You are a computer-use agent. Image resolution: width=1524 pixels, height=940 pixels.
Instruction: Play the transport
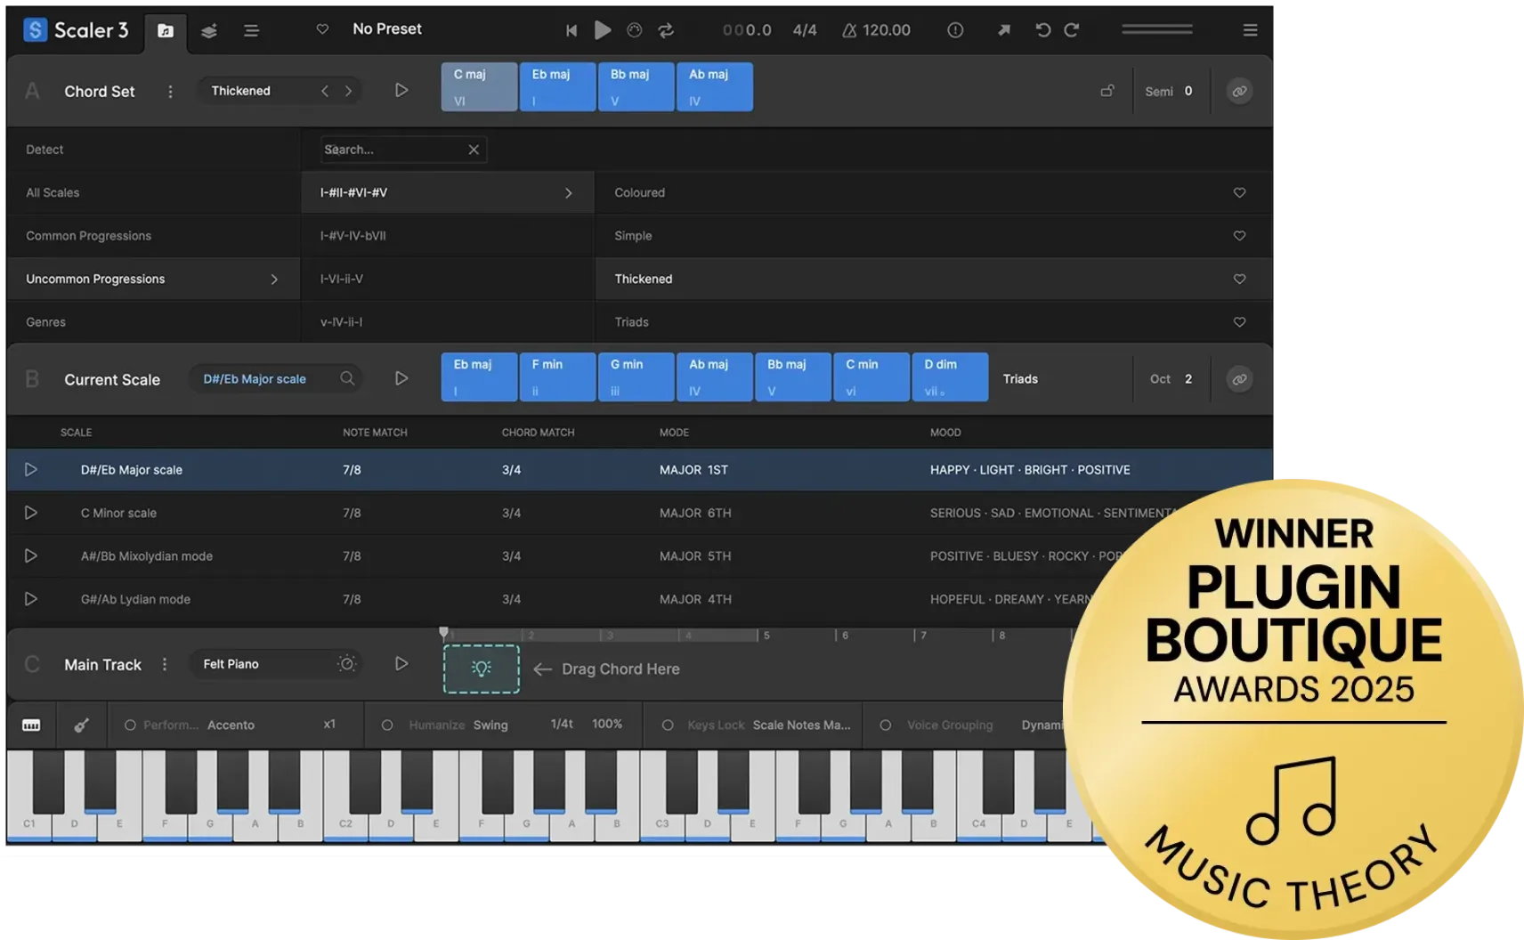click(x=603, y=30)
